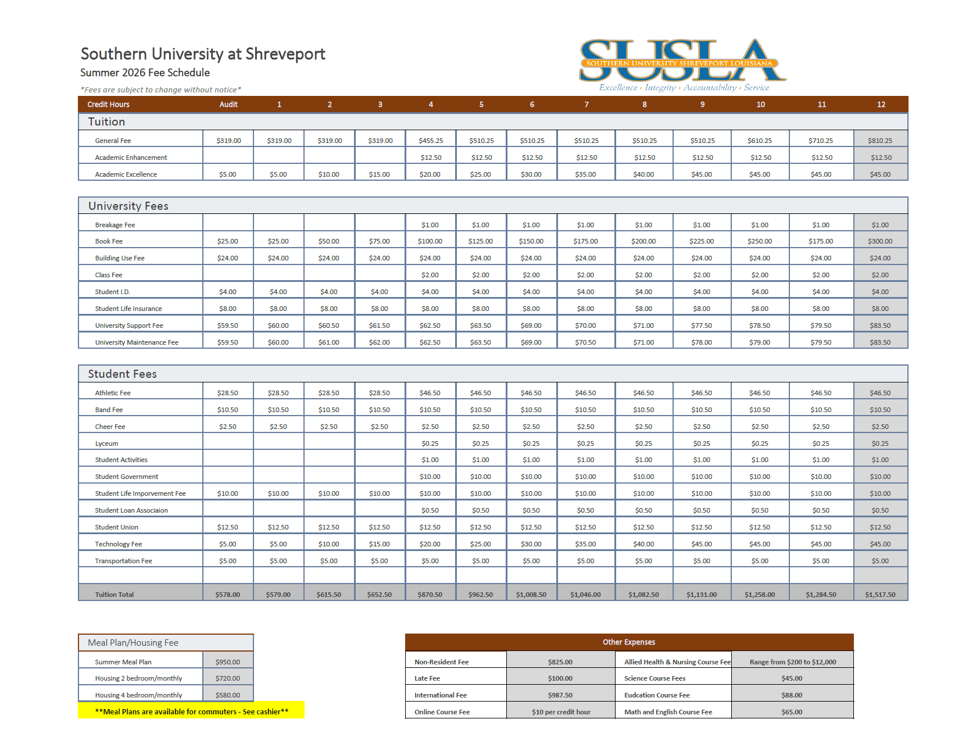Select the 'Academic Excellence' row label
Viewport: 962px width, 744px height.
pyautogui.click(x=126, y=174)
